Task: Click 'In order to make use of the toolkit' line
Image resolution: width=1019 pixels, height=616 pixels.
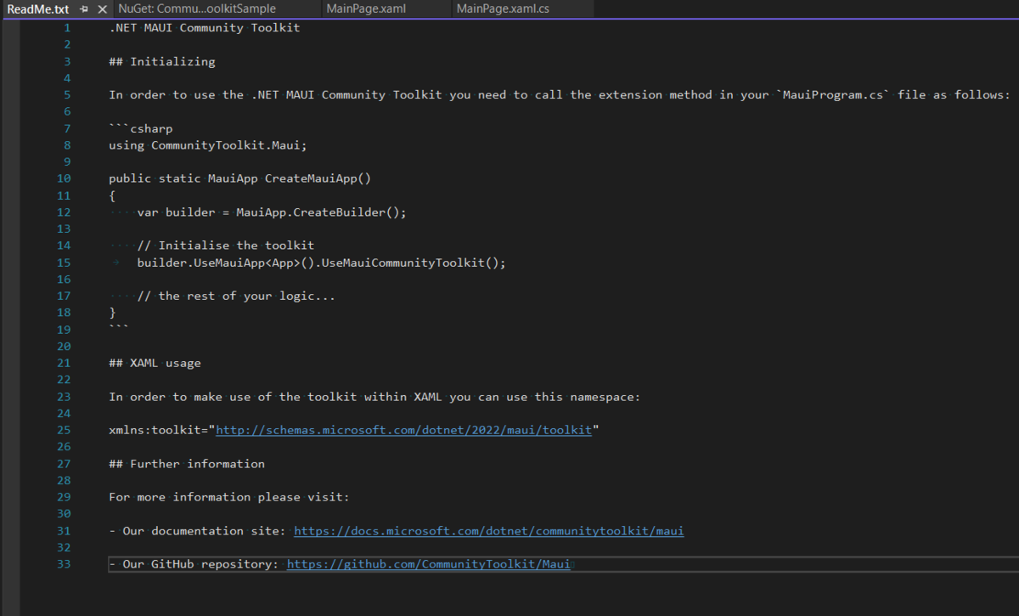Action: pyautogui.click(x=374, y=398)
